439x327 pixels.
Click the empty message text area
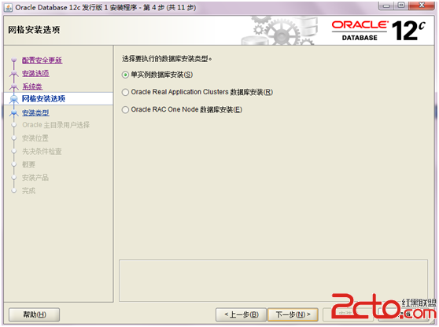(x=273, y=281)
